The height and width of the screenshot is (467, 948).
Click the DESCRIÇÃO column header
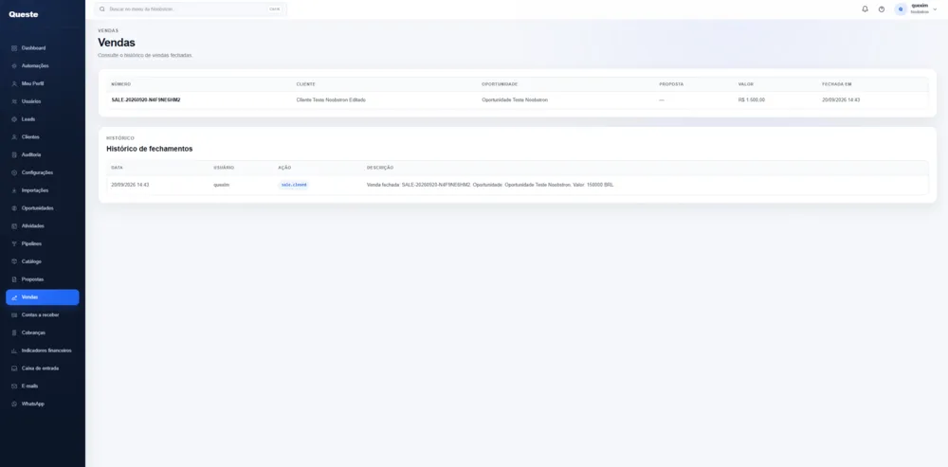pos(380,168)
